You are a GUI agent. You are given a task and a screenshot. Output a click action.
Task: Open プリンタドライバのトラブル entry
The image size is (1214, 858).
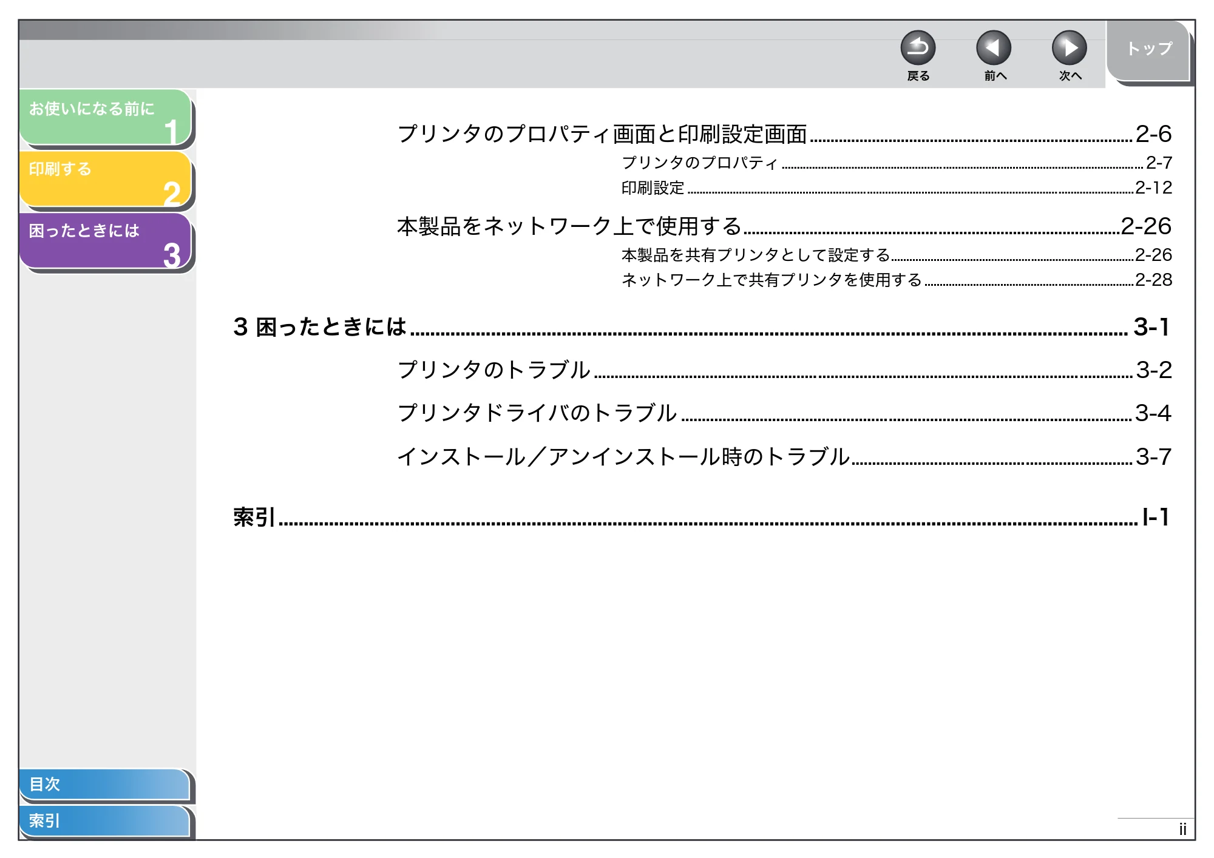[784, 413]
